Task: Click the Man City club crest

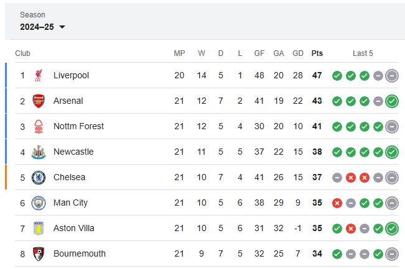Action: point(39,203)
